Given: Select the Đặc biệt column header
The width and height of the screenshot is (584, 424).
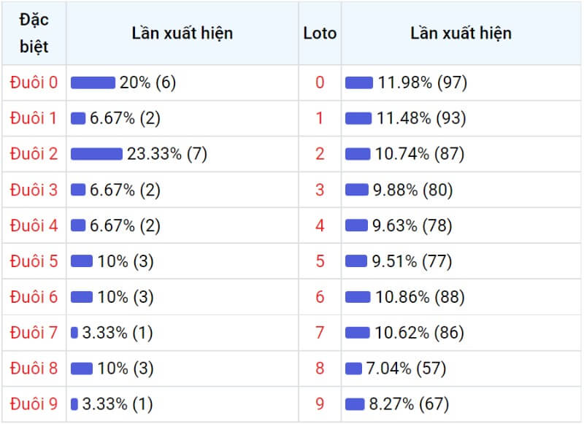Looking at the screenshot, I should coord(34,33).
